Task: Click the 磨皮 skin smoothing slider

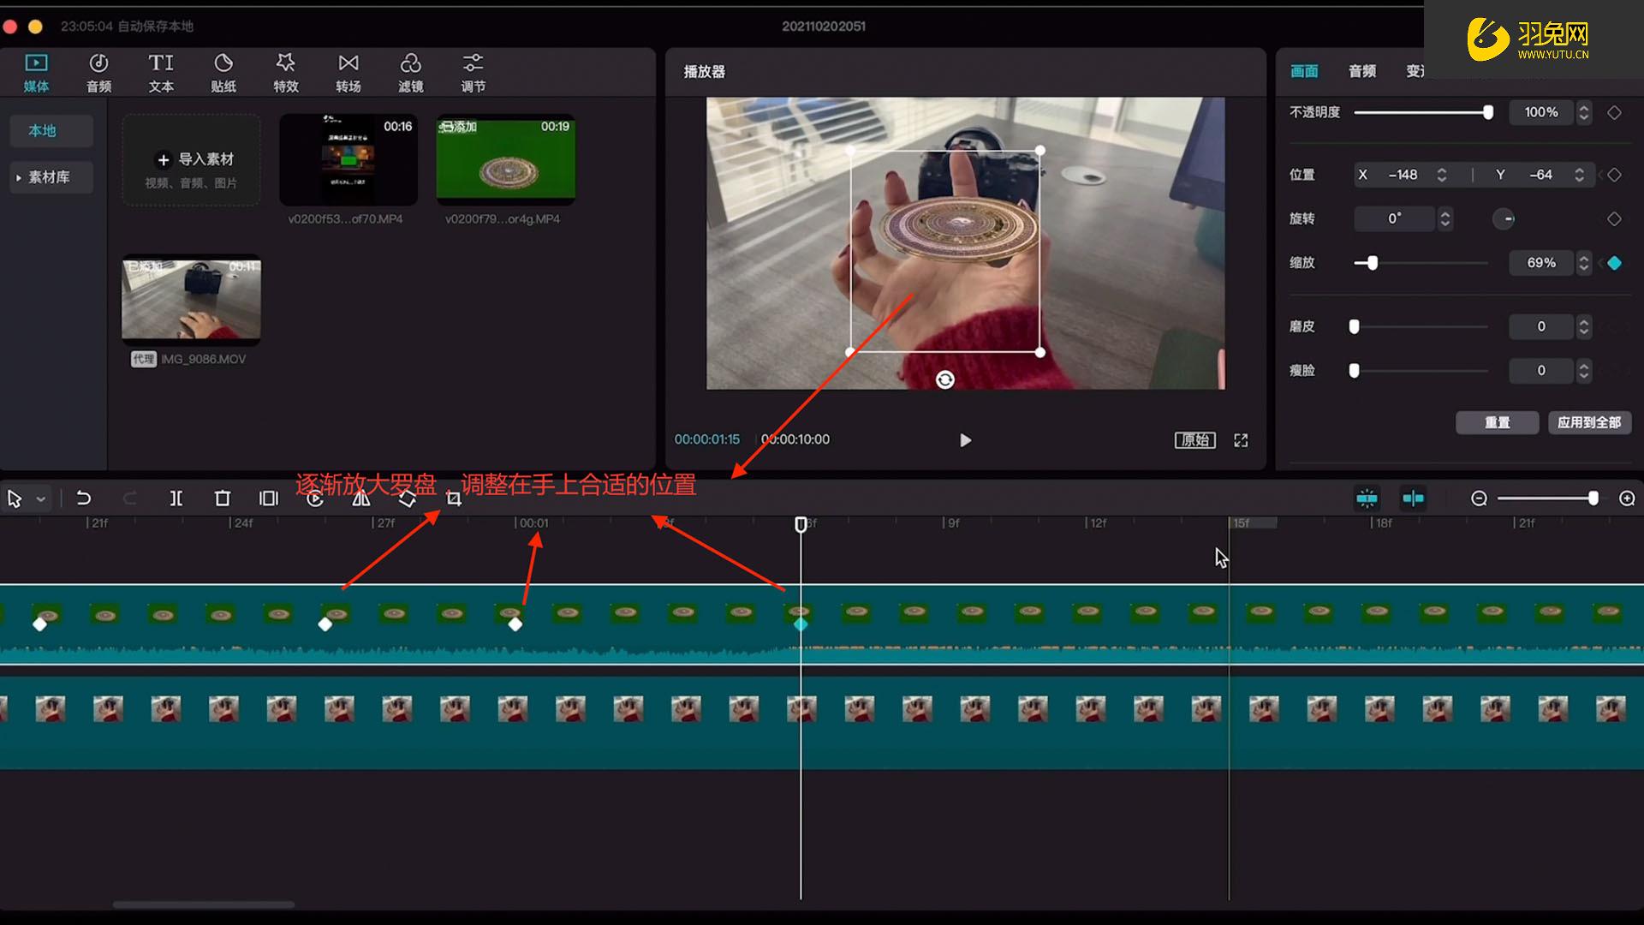Action: click(1420, 326)
